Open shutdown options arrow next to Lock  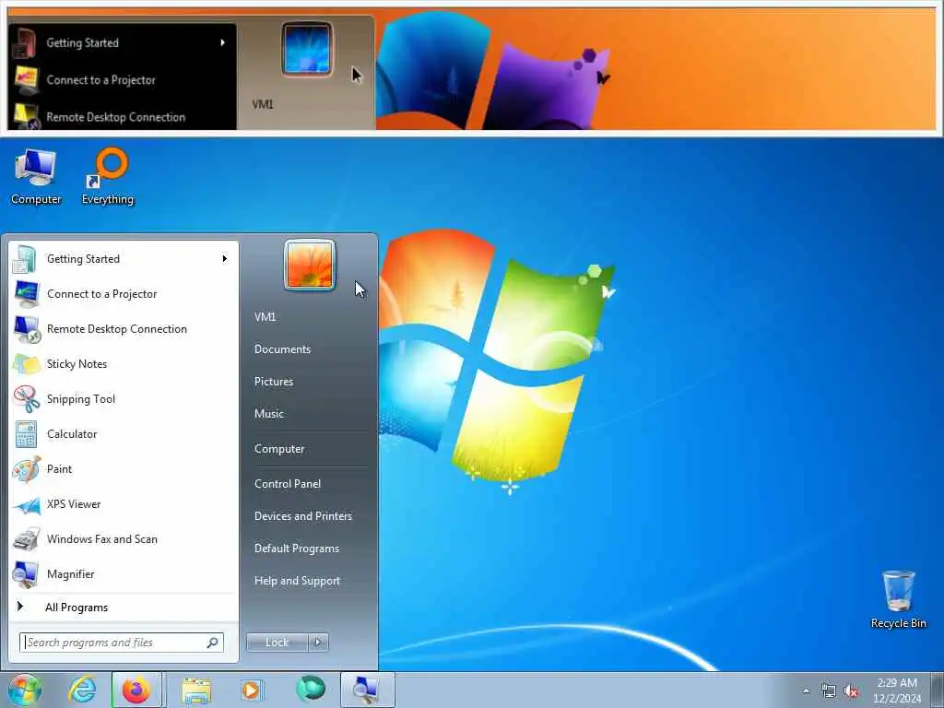point(318,643)
